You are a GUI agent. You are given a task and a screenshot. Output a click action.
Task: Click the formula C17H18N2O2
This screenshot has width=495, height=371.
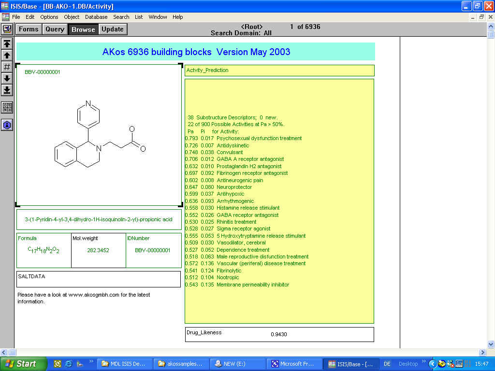(44, 250)
